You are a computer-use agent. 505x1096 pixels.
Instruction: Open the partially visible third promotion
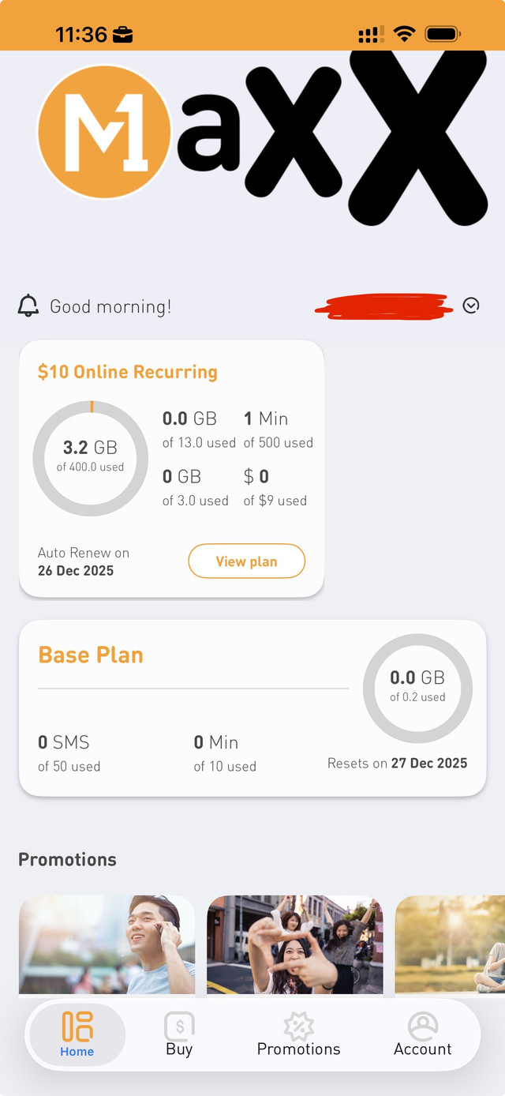451,944
